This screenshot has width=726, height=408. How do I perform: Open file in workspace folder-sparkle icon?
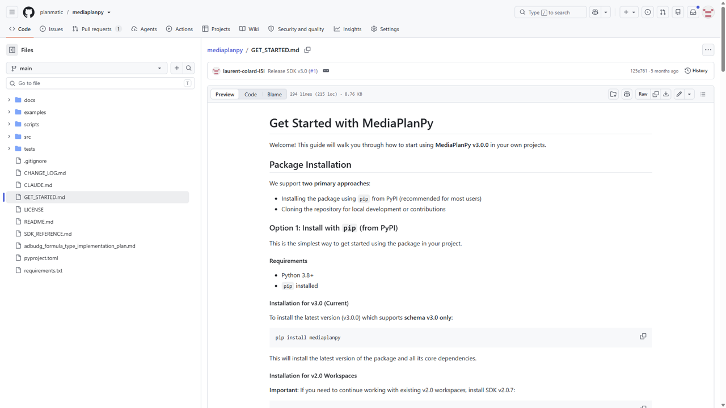click(613, 94)
